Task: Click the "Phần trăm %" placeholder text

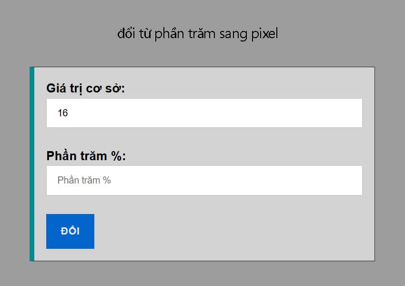Action: 84,180
